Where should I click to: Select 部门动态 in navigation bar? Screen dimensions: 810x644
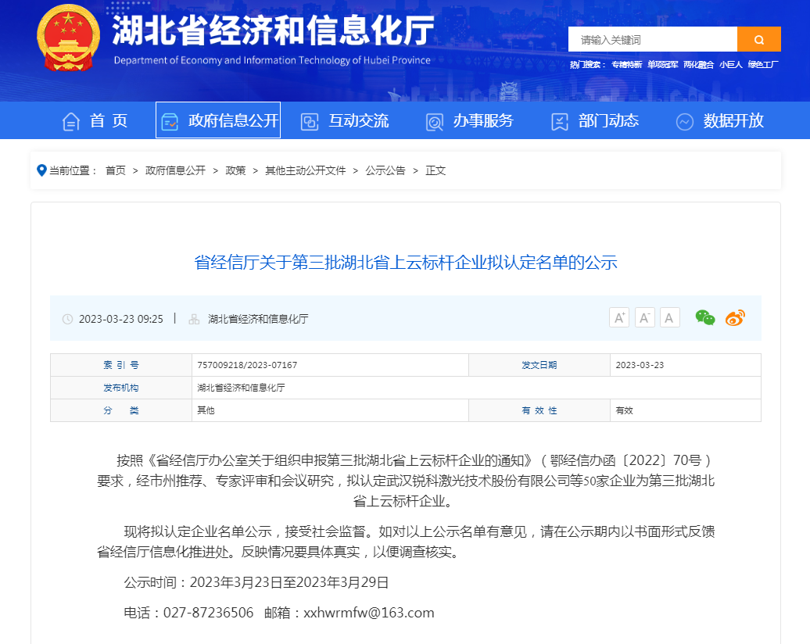tap(595, 121)
